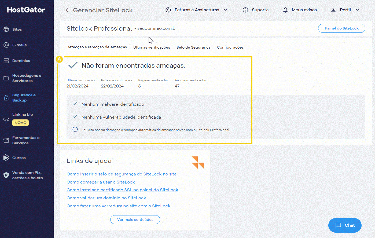This screenshot has width=375, height=238.
Task: Open Detecção e remoção de Ameaças tab
Action: pyautogui.click(x=97, y=47)
